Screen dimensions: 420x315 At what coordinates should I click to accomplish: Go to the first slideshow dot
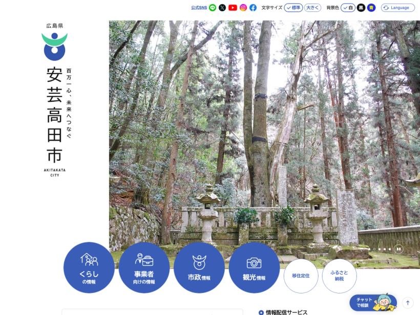point(369,249)
